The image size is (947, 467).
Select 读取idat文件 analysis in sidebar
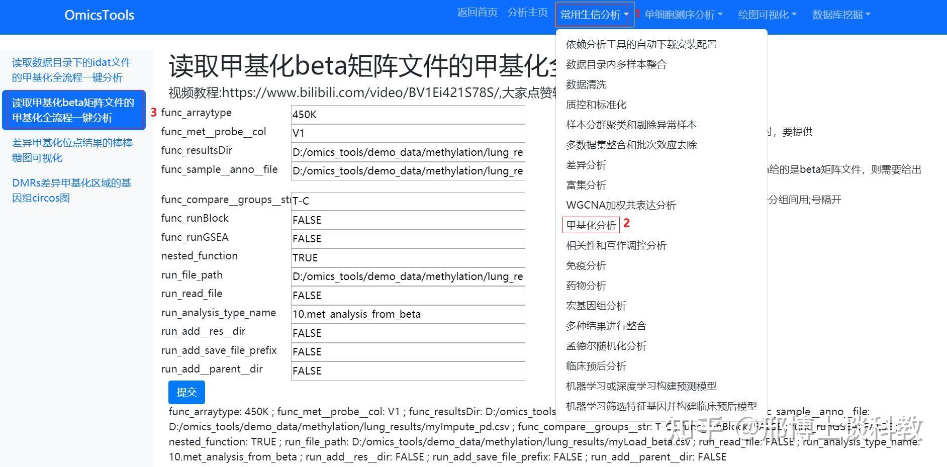pyautogui.click(x=71, y=70)
